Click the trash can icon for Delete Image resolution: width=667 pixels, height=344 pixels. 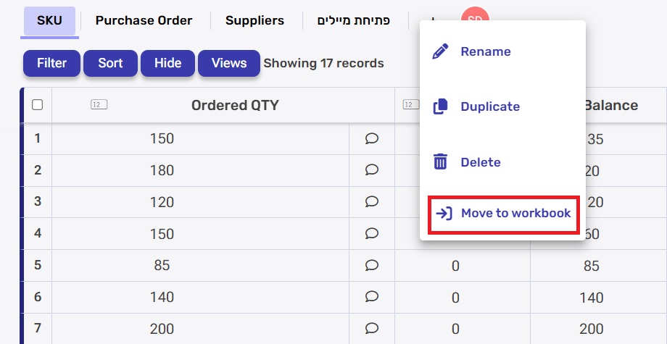pos(440,162)
